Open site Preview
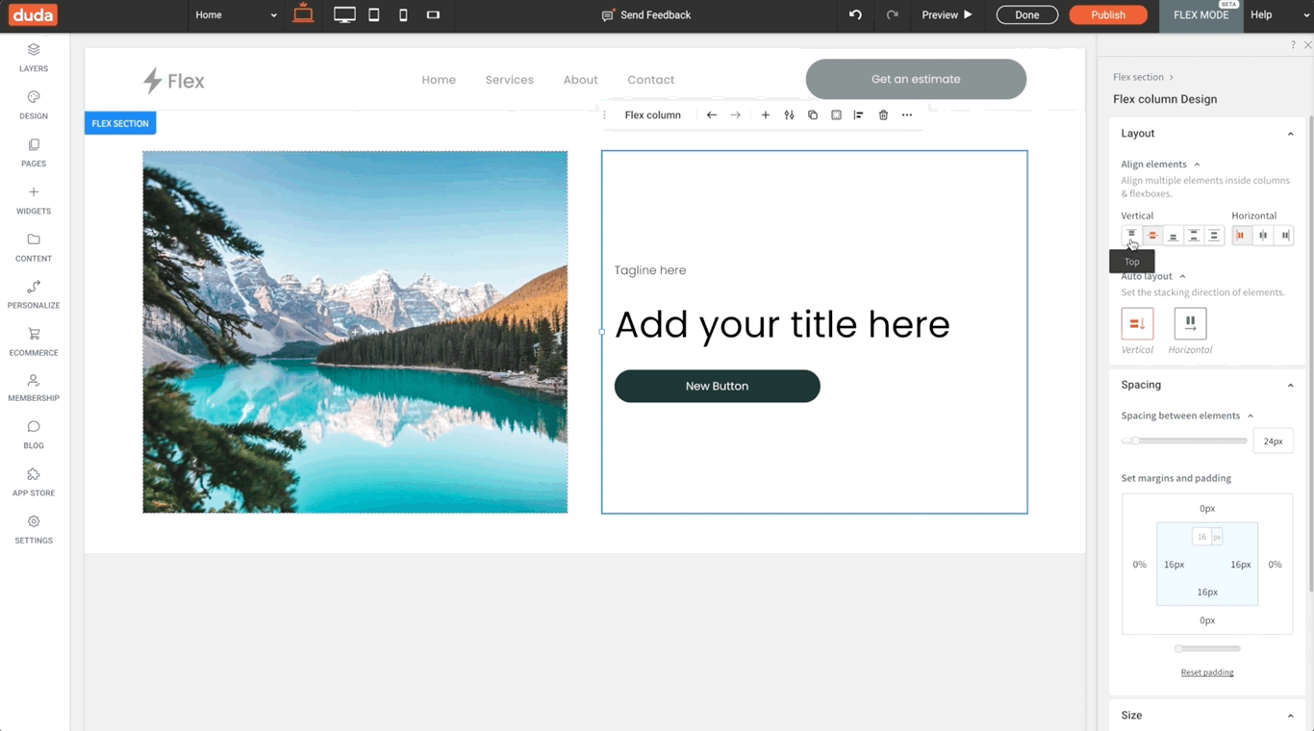This screenshot has height=731, width=1314. click(x=948, y=15)
